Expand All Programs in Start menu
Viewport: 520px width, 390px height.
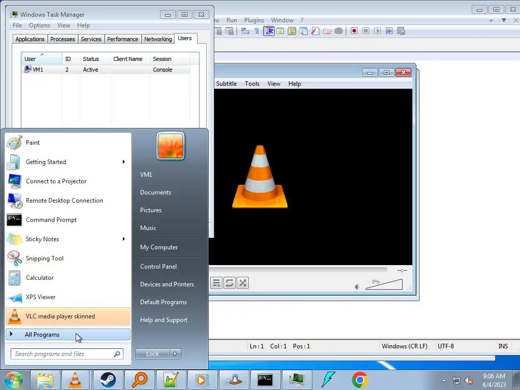68,335
